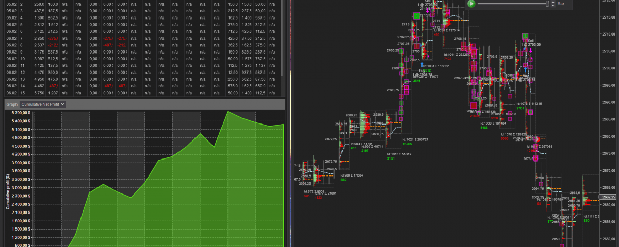Click the 'Id:989 Σ 17684' cluster label
The width and height of the screenshot is (619, 247).
coord(352,175)
